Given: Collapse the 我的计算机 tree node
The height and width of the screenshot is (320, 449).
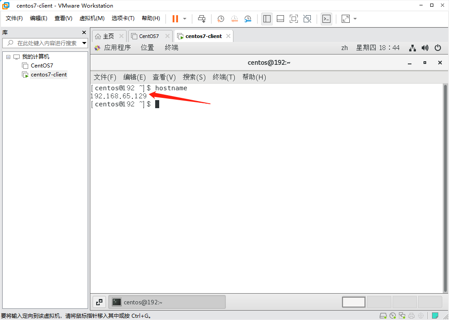Looking at the screenshot, I should pyautogui.click(x=8, y=57).
